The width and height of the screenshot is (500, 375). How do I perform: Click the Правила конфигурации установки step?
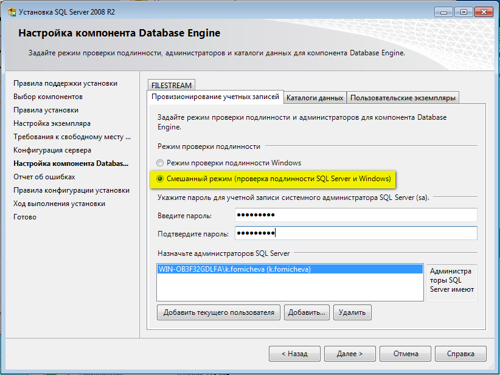71,190
